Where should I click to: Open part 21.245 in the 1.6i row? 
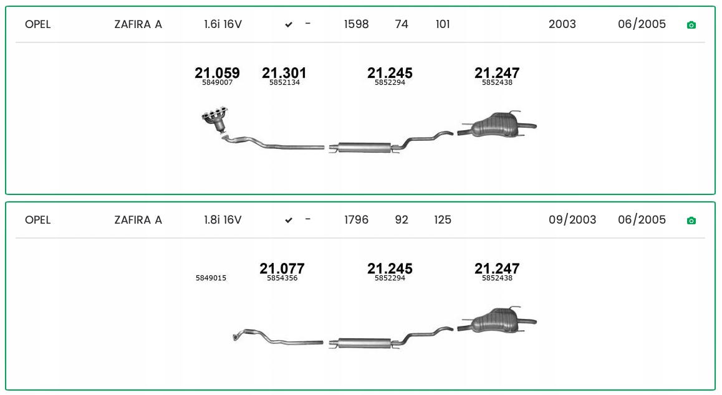[390, 74]
